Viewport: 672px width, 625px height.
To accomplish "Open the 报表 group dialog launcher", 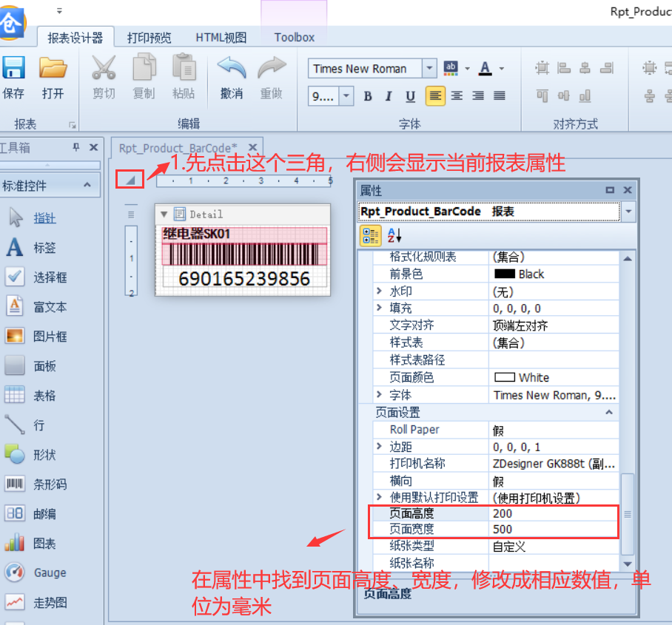I will 72,125.
